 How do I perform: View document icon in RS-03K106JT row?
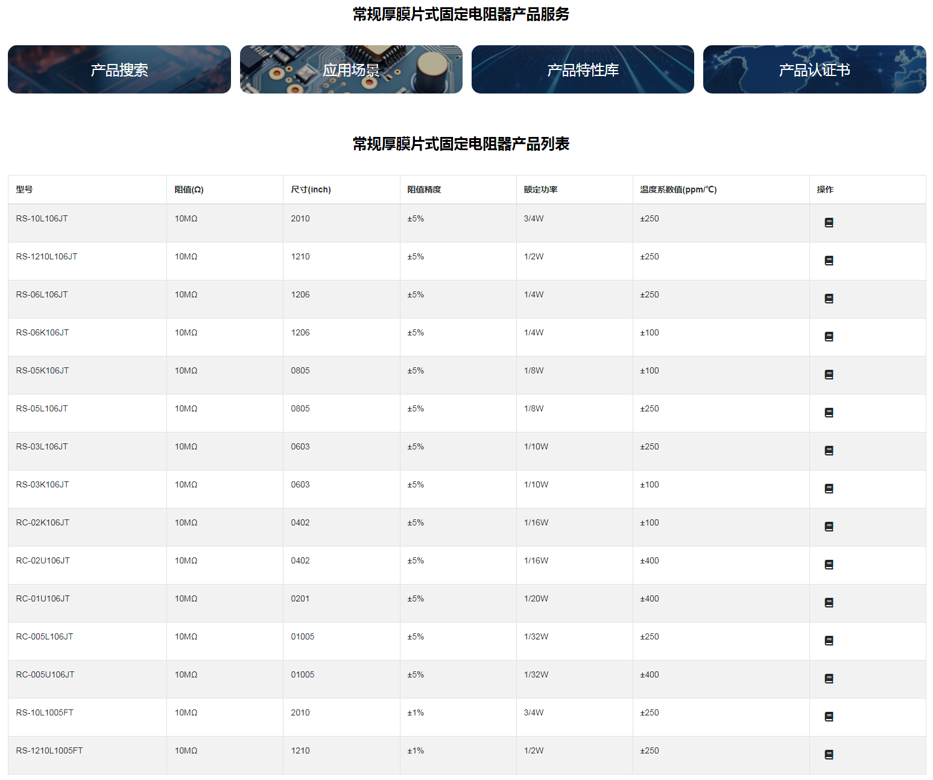click(x=829, y=489)
